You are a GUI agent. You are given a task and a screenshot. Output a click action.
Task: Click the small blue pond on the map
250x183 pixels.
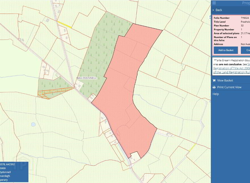(33, 124)
